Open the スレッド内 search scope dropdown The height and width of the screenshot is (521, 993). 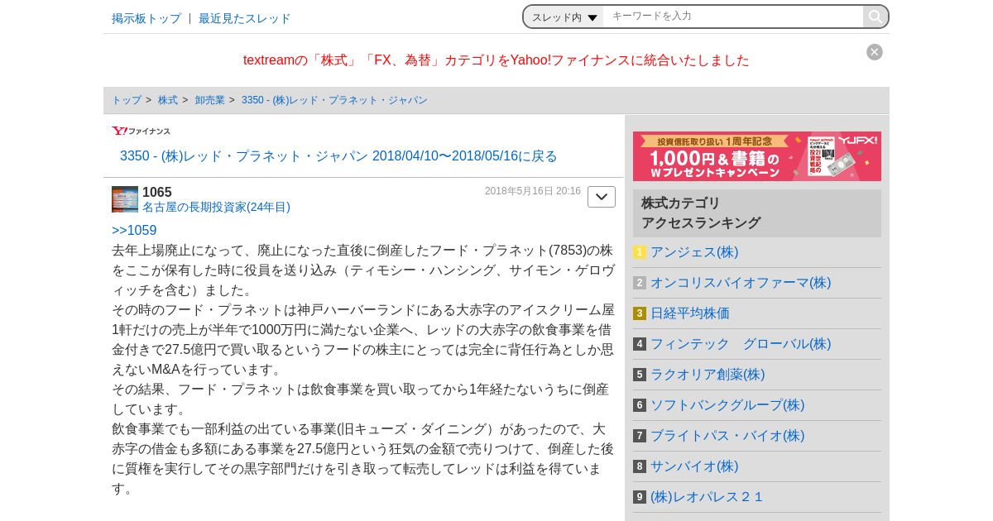tap(564, 17)
